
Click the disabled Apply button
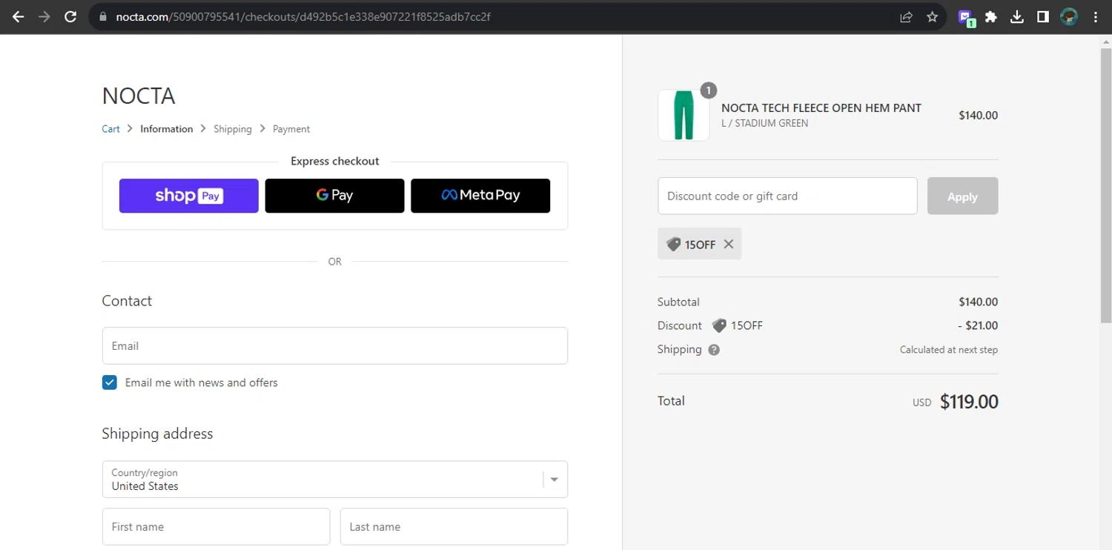coord(962,196)
